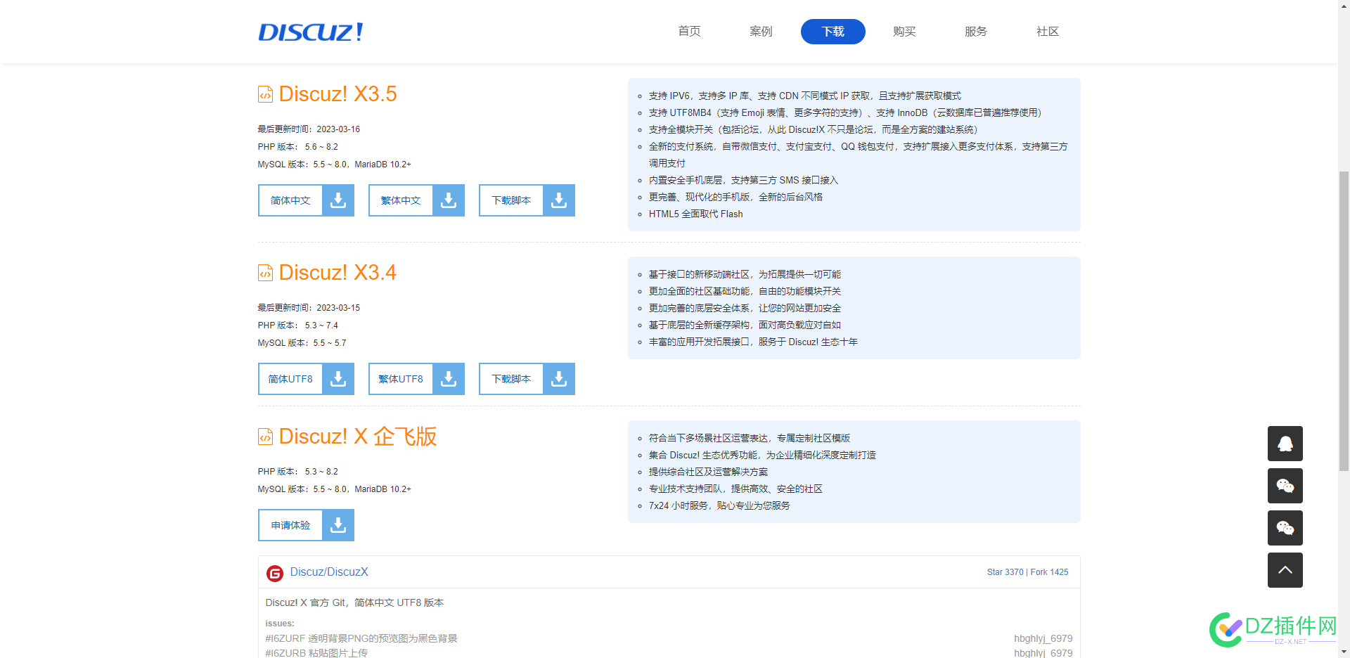Click X3.5 PHP 版本: 5.6 ~ 8.2 text

(298, 147)
